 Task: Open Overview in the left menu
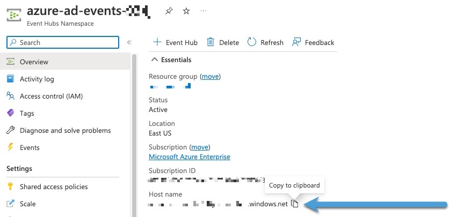65,62
